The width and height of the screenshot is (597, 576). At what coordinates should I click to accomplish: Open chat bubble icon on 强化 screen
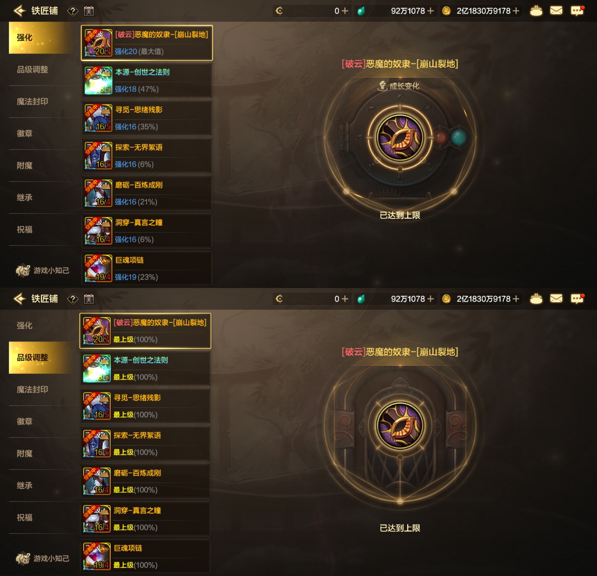coord(577,11)
